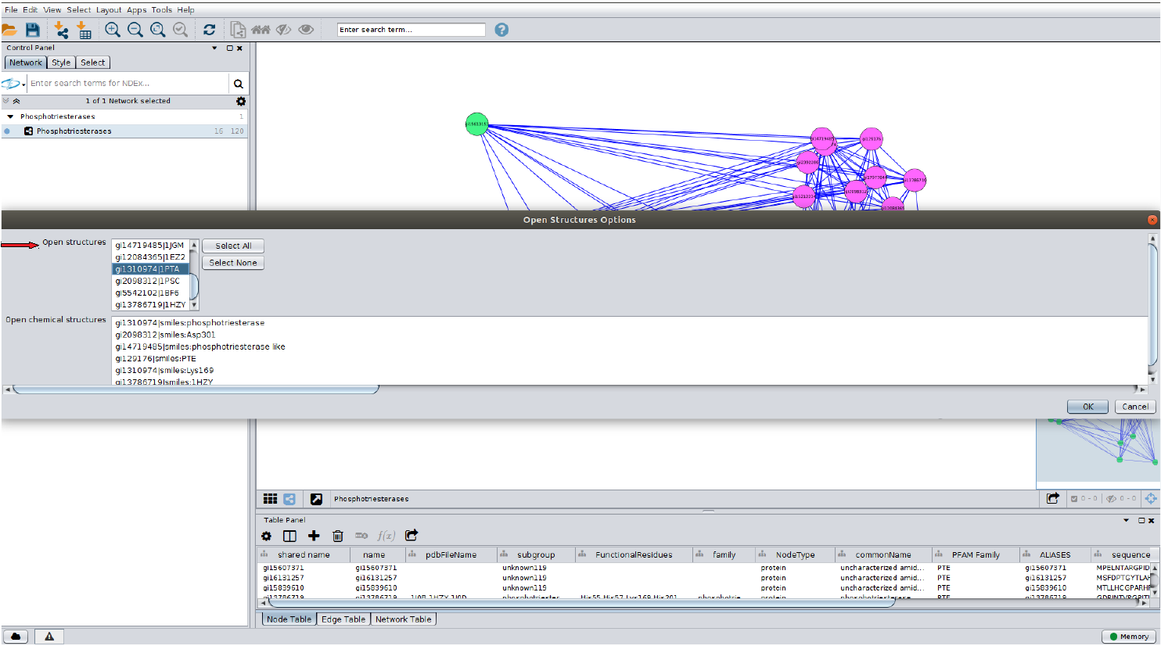This screenshot has height=646, width=1161.
Task: Cancel the Open Structures Options dialog
Action: click(1135, 407)
